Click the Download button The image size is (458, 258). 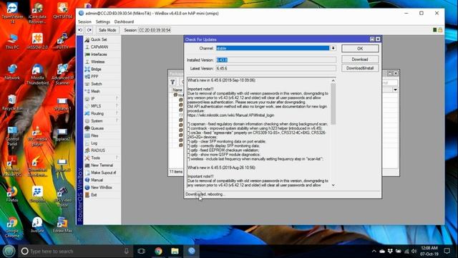pos(360,59)
